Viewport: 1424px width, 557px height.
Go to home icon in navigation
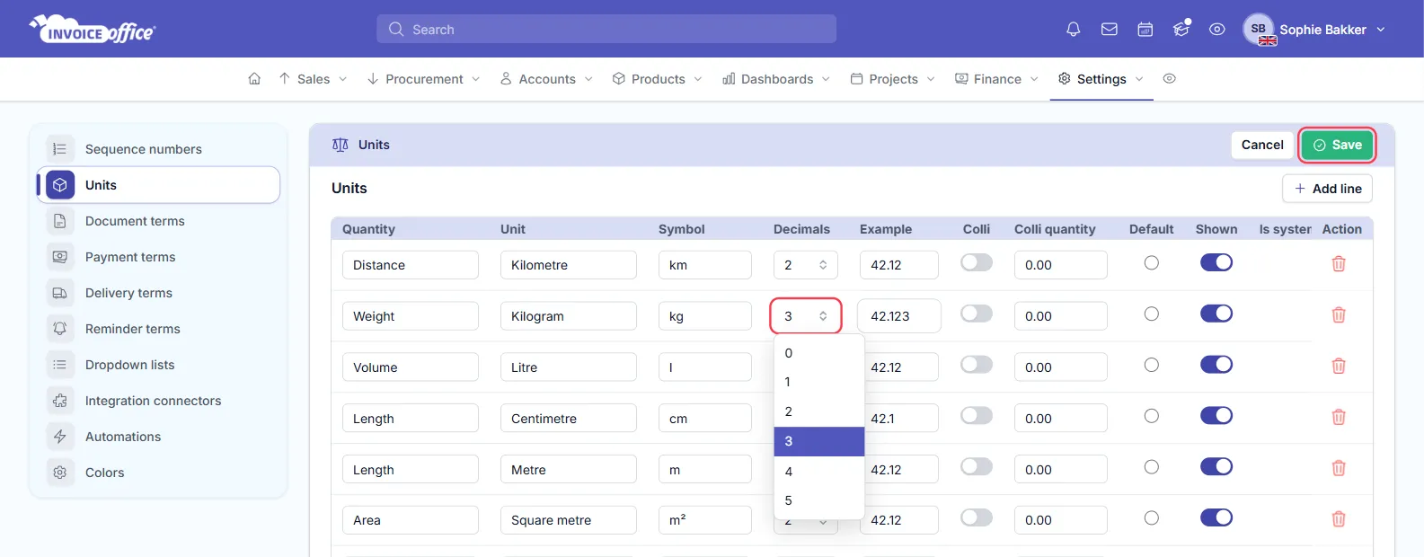(254, 79)
